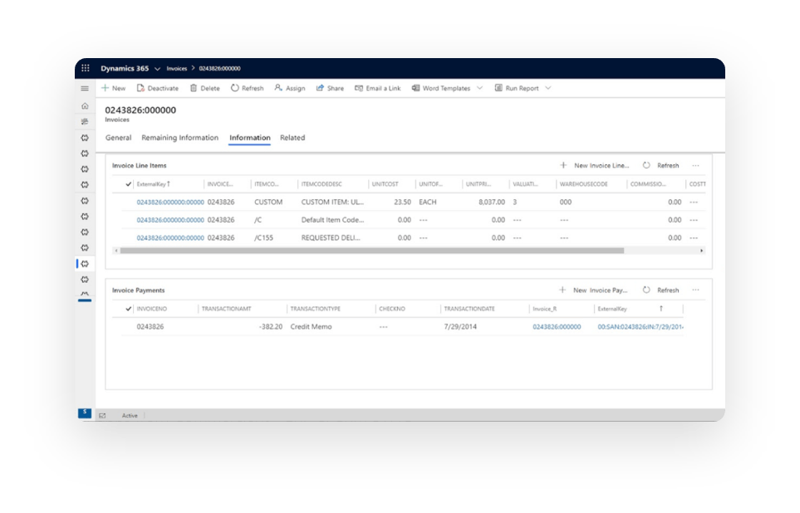Select all rows in Invoice Payments

(128, 309)
